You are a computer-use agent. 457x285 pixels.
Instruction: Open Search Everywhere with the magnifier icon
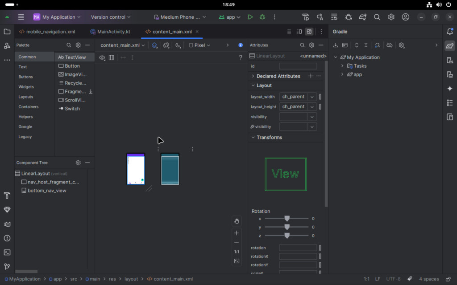pyautogui.click(x=377, y=16)
